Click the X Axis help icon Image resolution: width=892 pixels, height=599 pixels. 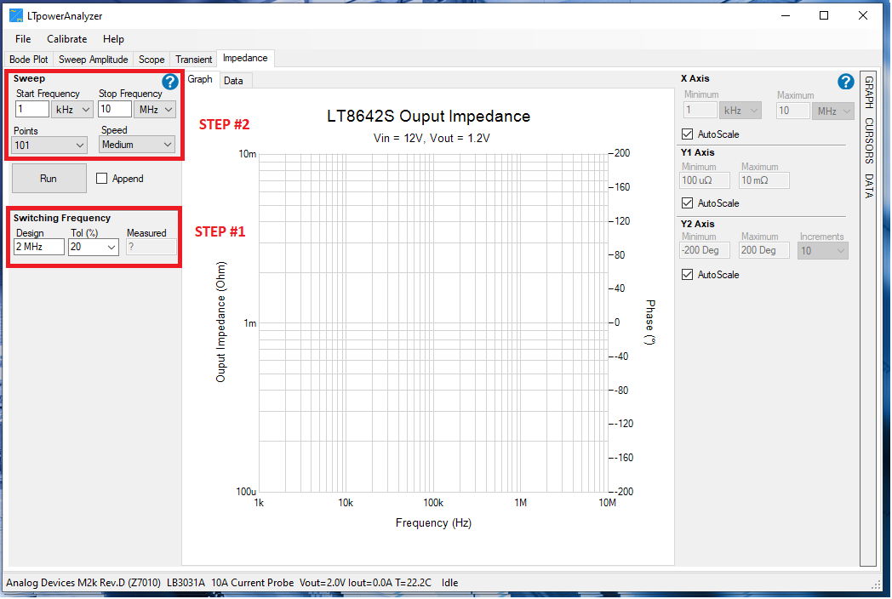(x=845, y=82)
